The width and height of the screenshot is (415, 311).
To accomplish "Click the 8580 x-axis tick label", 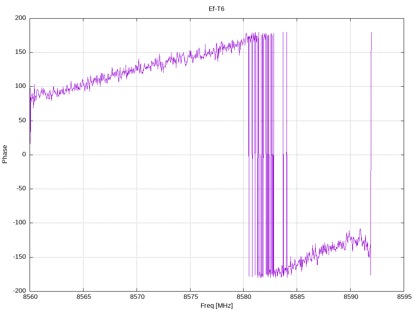I will (x=243, y=297).
